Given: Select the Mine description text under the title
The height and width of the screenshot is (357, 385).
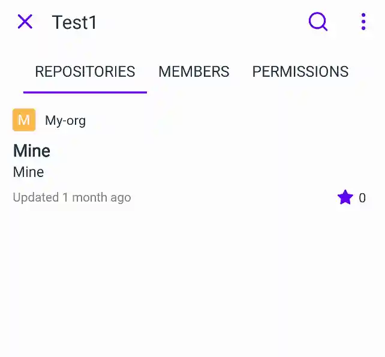Looking at the screenshot, I should 29,172.
